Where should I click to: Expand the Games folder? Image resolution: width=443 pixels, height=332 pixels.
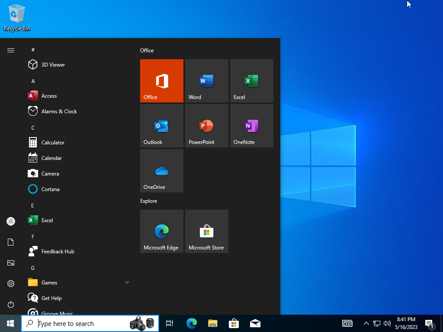point(78,282)
